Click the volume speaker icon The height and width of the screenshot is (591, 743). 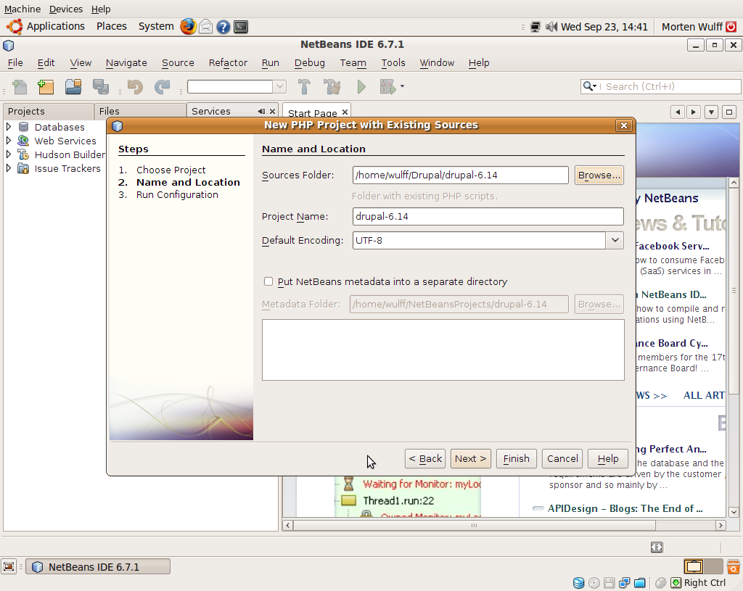click(551, 27)
